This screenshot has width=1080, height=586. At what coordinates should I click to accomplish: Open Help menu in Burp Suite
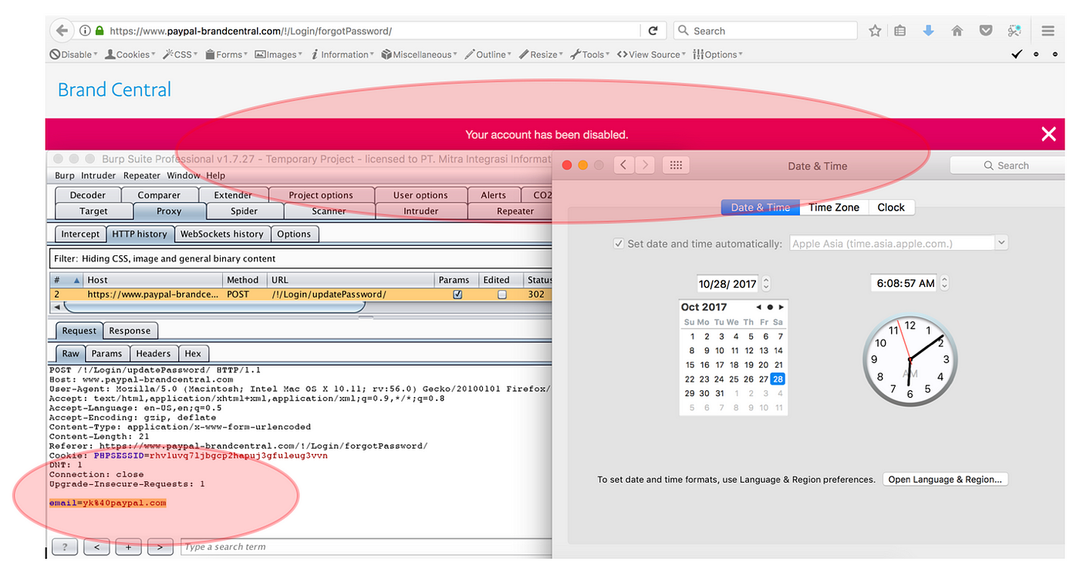click(x=216, y=176)
